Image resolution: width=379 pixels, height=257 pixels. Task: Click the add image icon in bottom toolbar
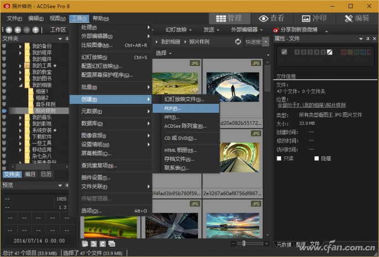85,244
